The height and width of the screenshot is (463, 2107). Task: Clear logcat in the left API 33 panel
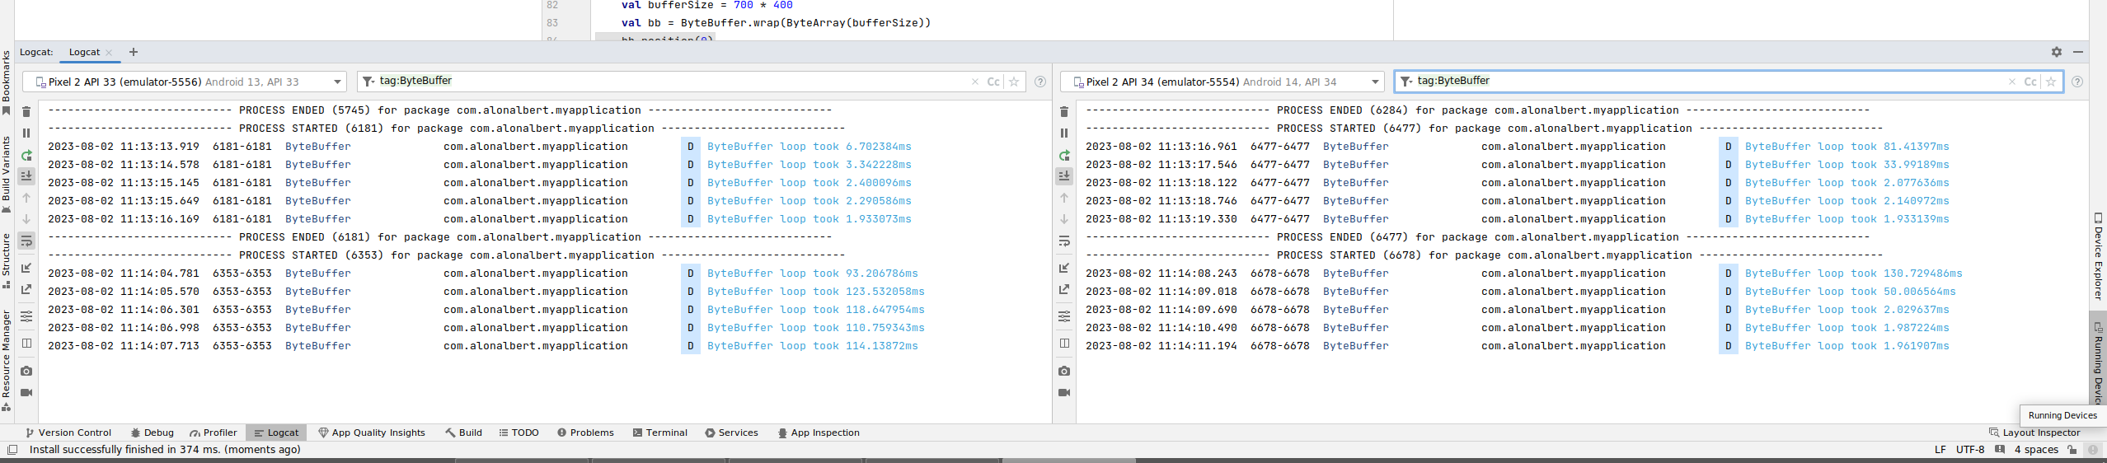click(x=26, y=112)
